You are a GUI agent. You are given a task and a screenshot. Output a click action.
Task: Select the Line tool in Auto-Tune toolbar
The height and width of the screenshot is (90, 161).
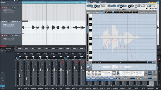pos(107,12)
